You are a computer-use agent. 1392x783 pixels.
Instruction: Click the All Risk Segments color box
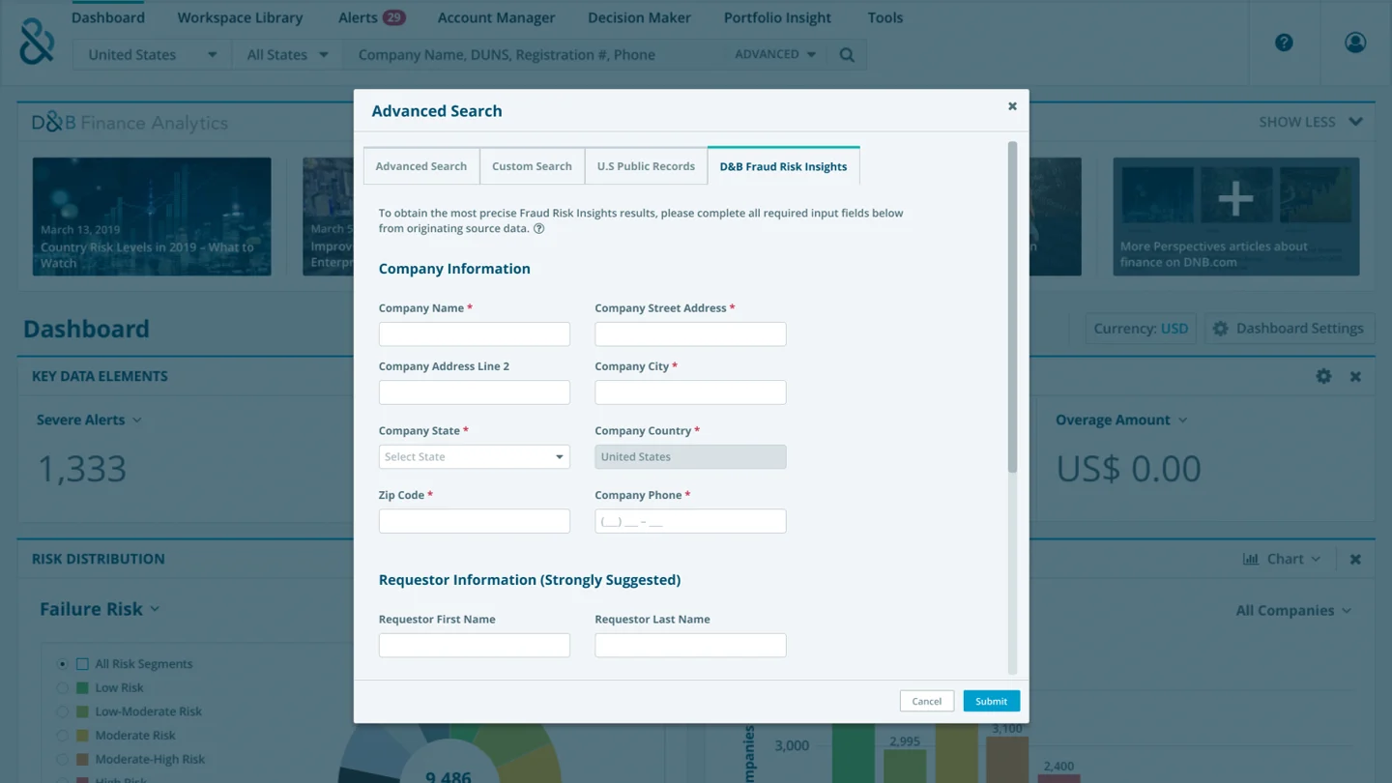(83, 664)
